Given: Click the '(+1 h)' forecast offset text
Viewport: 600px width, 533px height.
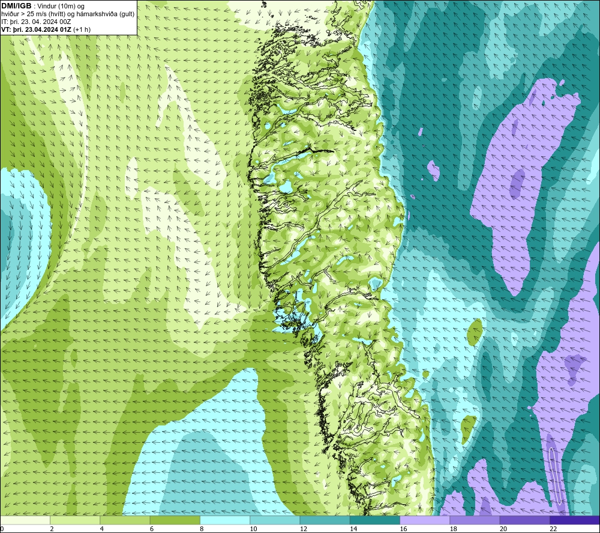Looking at the screenshot, I should [82, 29].
